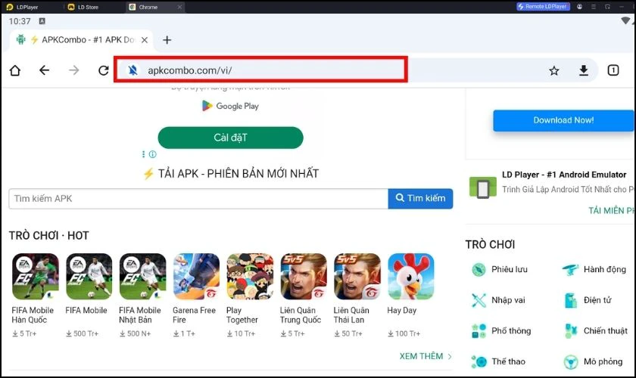
Task: Click the TẢI MIỄN PHÍ link
Action: pos(612,211)
